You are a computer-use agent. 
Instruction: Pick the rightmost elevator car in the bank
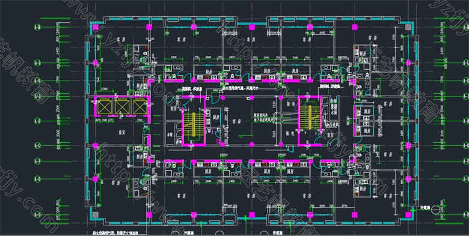point(140,106)
